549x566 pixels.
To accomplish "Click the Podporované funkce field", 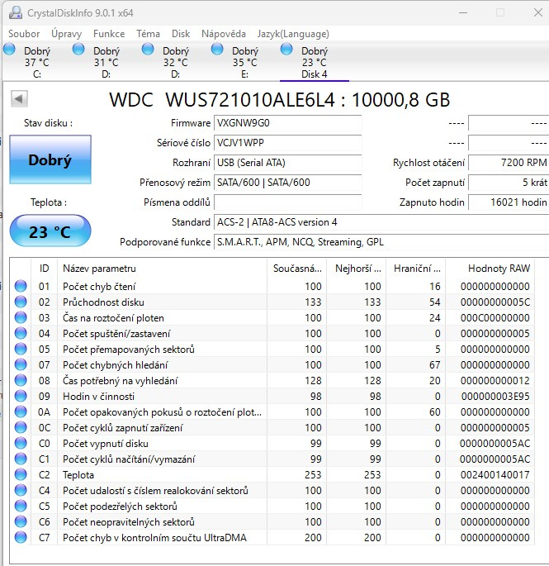I will click(x=381, y=242).
